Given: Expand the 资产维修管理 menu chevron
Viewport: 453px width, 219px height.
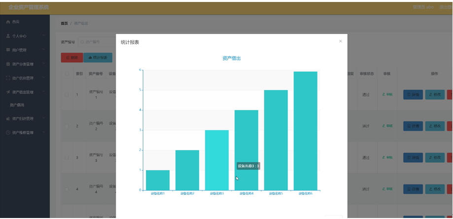Looking at the screenshot, I should tap(44, 132).
